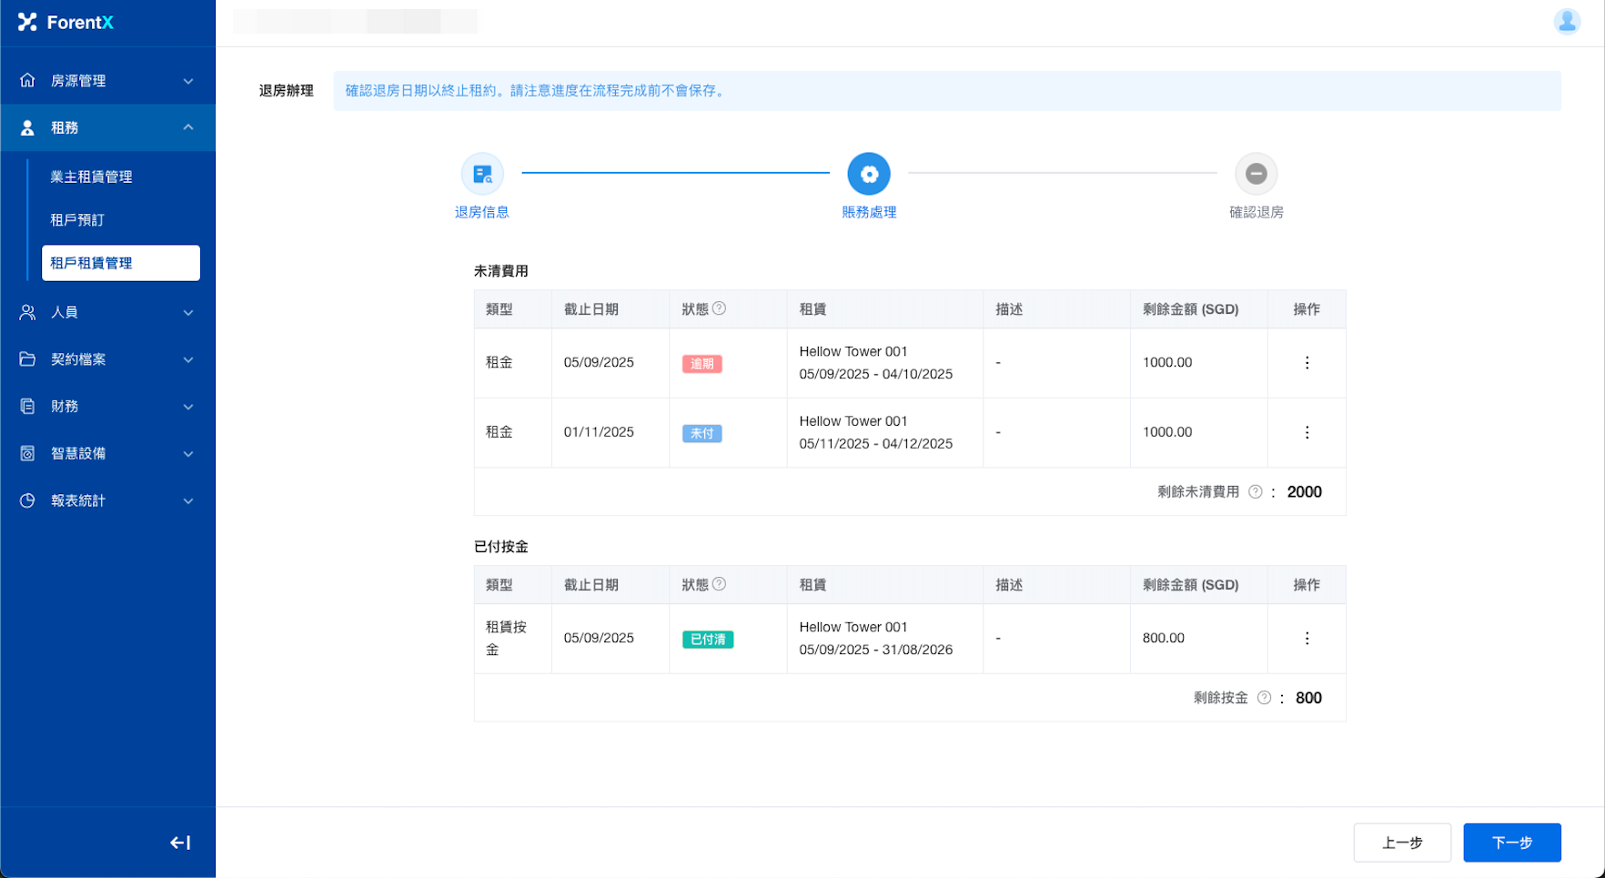
Task: Go back with 上一步 button
Action: (1401, 843)
